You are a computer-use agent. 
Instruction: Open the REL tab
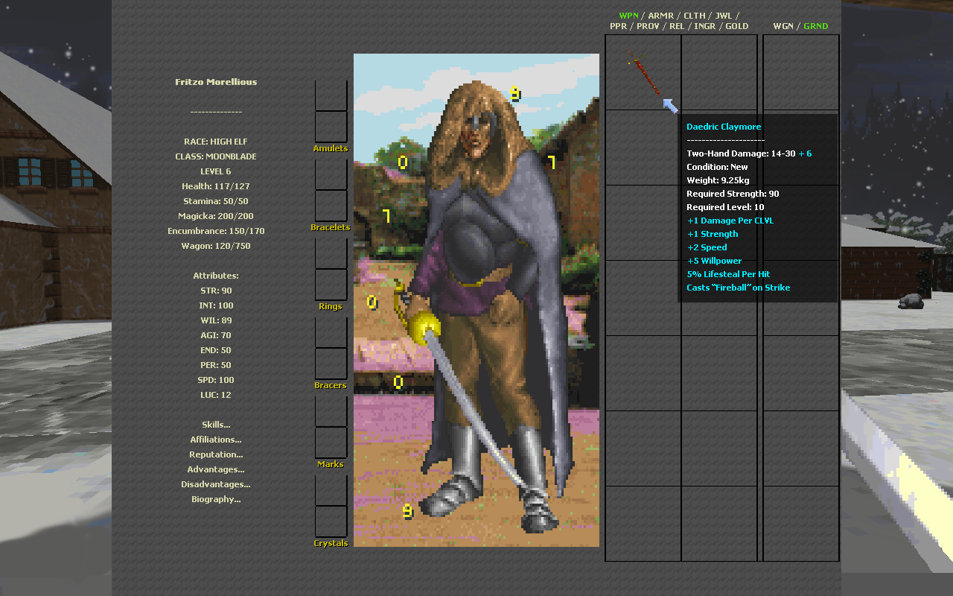coord(677,26)
